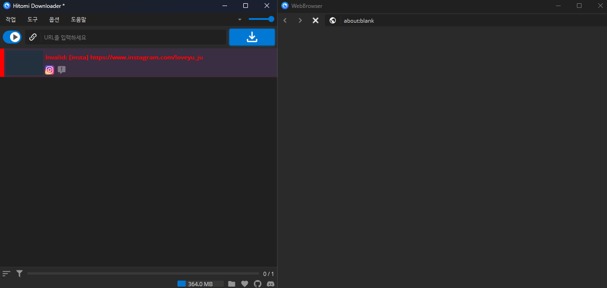Click the heart donate icon

245,283
